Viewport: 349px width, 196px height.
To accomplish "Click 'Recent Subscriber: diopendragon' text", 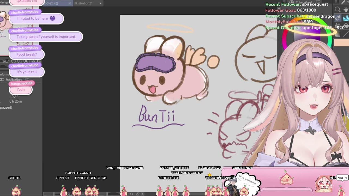I will coord(300,16).
